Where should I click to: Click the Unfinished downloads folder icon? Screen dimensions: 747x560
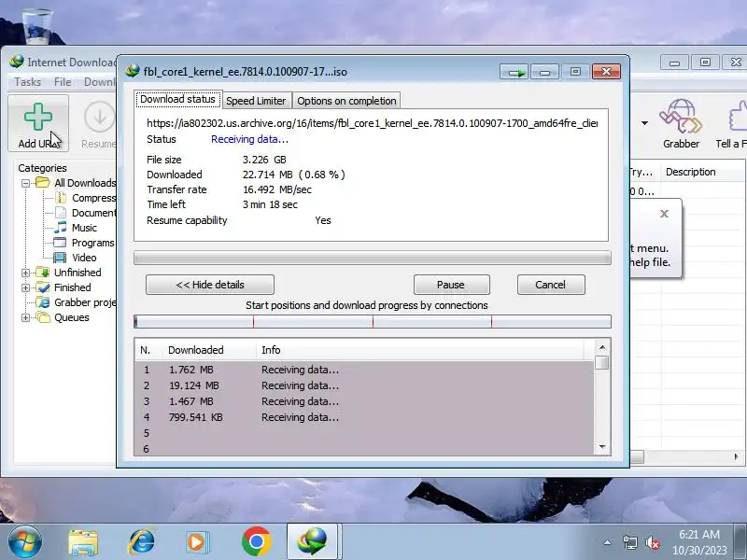tap(43, 273)
